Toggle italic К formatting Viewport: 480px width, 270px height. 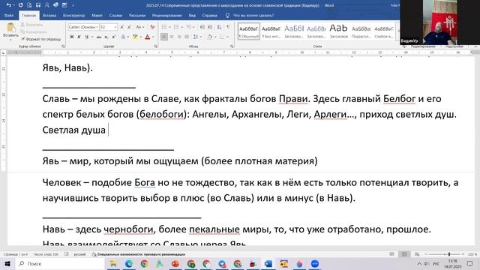(79, 37)
